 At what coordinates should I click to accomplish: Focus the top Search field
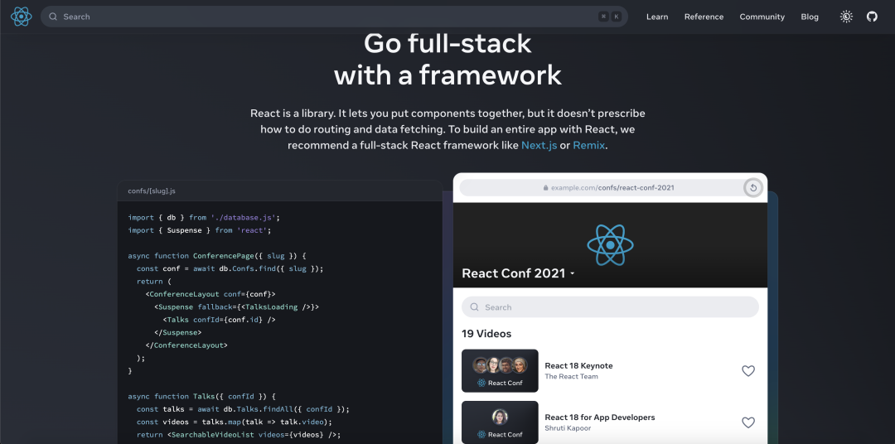pyautogui.click(x=334, y=17)
